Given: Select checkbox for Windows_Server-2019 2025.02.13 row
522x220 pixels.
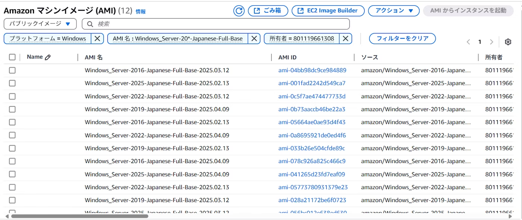Looking at the screenshot, I should click(x=12, y=148).
